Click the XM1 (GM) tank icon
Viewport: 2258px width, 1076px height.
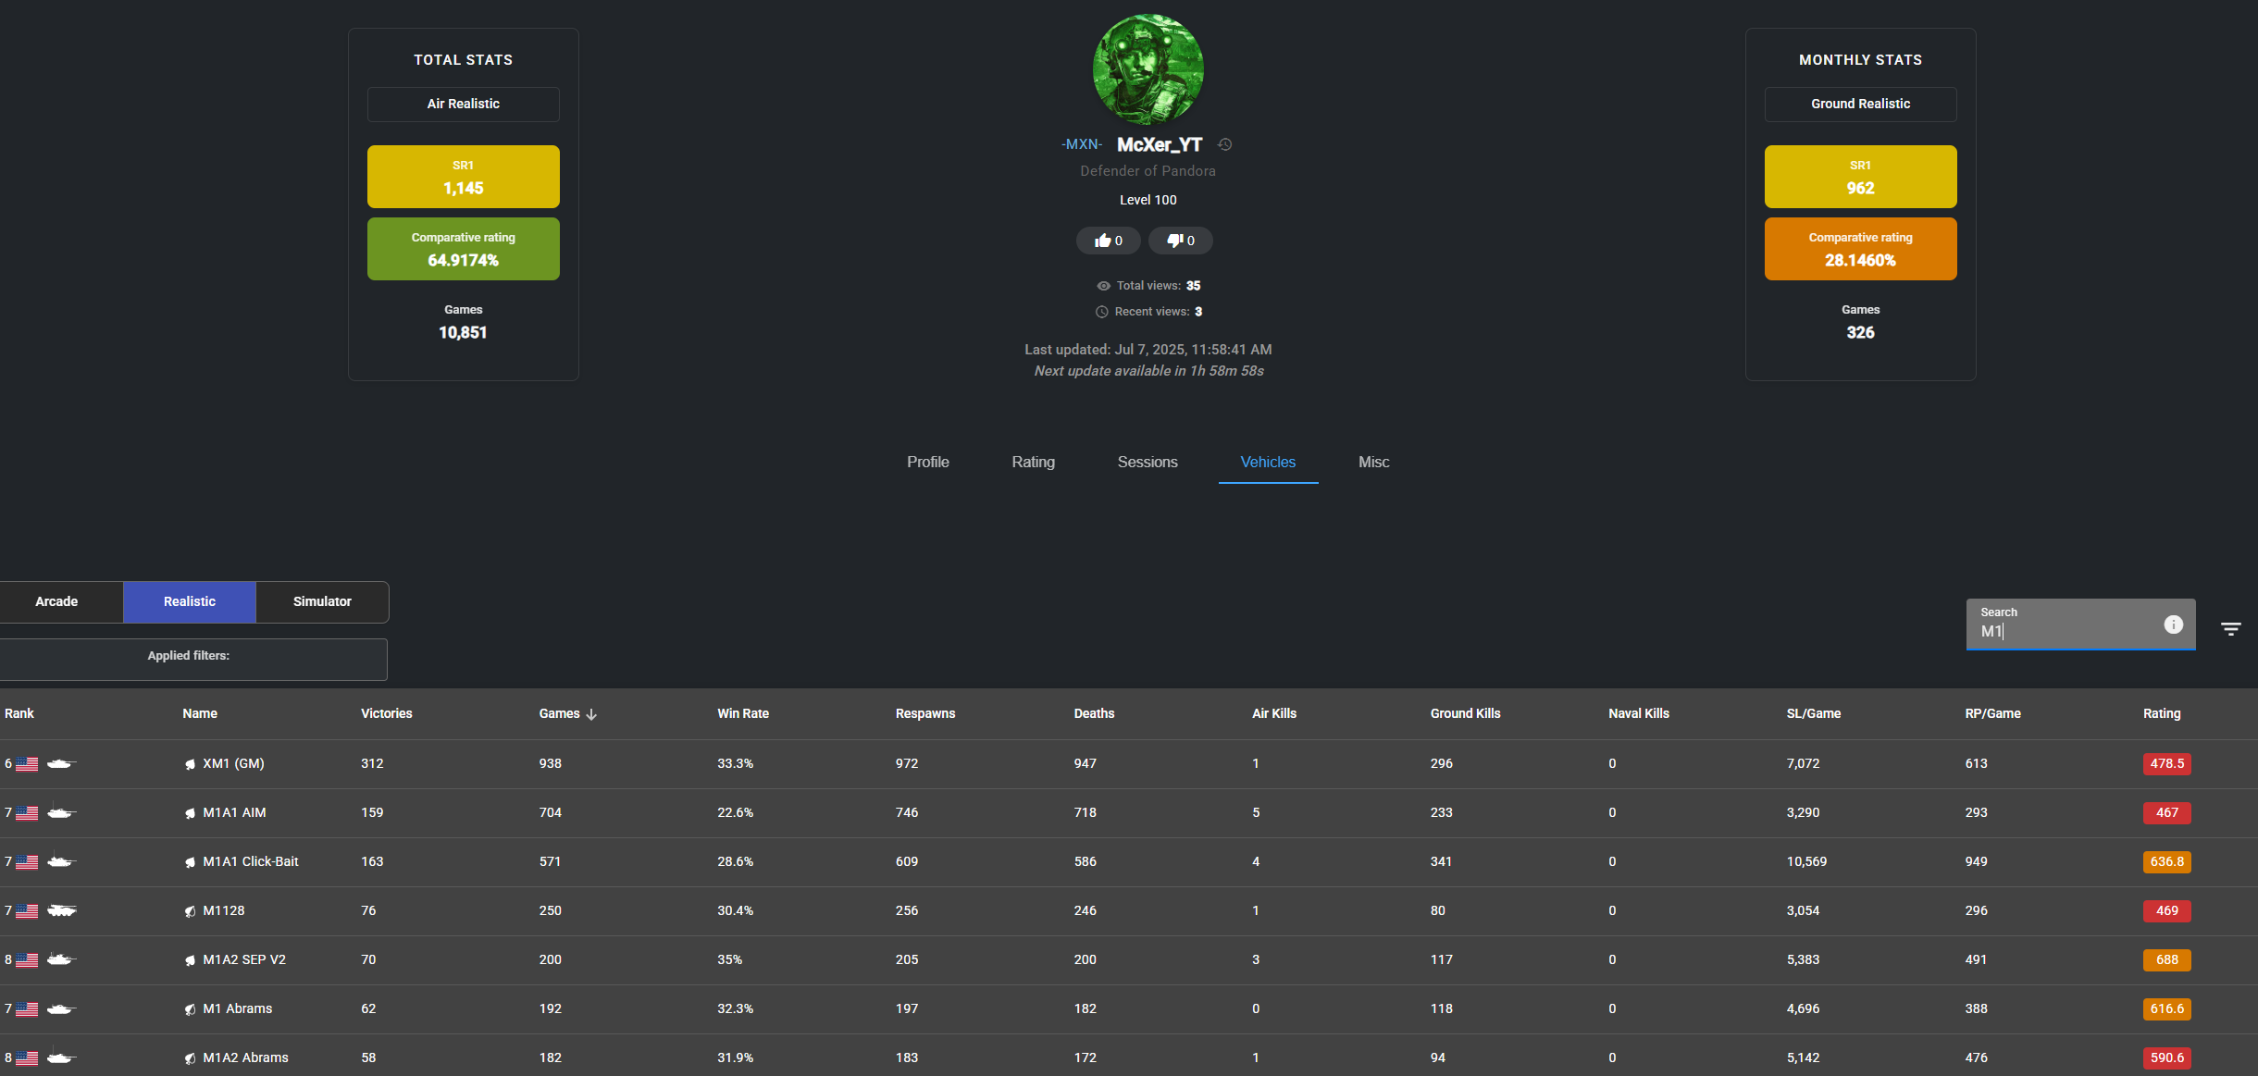pos(61,763)
